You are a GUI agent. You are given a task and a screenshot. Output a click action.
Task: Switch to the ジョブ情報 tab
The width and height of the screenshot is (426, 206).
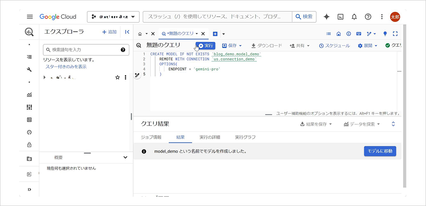151,137
